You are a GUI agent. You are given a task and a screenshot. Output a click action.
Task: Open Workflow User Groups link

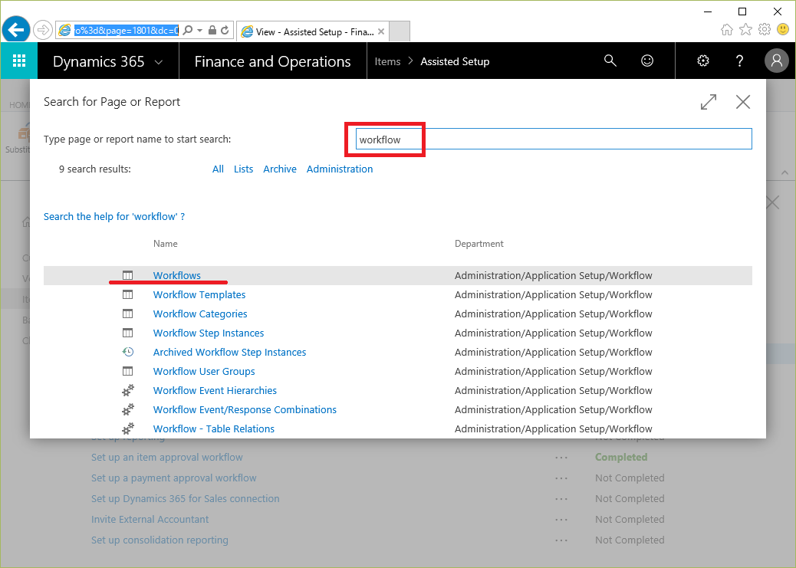(204, 372)
